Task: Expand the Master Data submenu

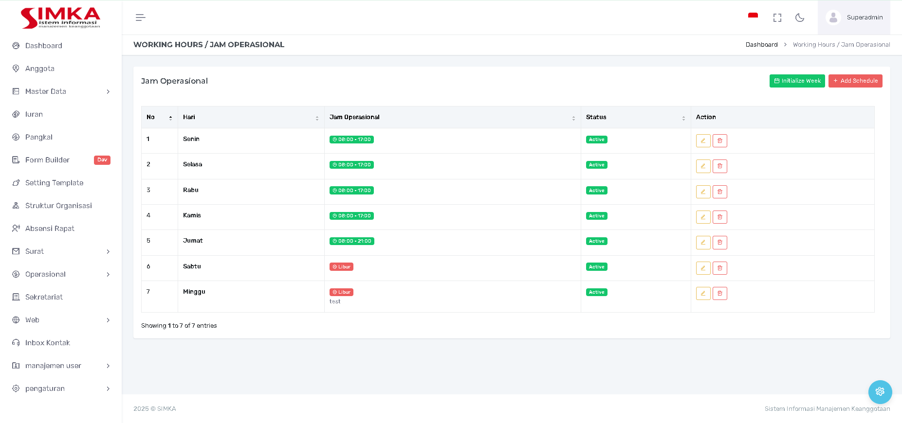Action: [x=61, y=91]
